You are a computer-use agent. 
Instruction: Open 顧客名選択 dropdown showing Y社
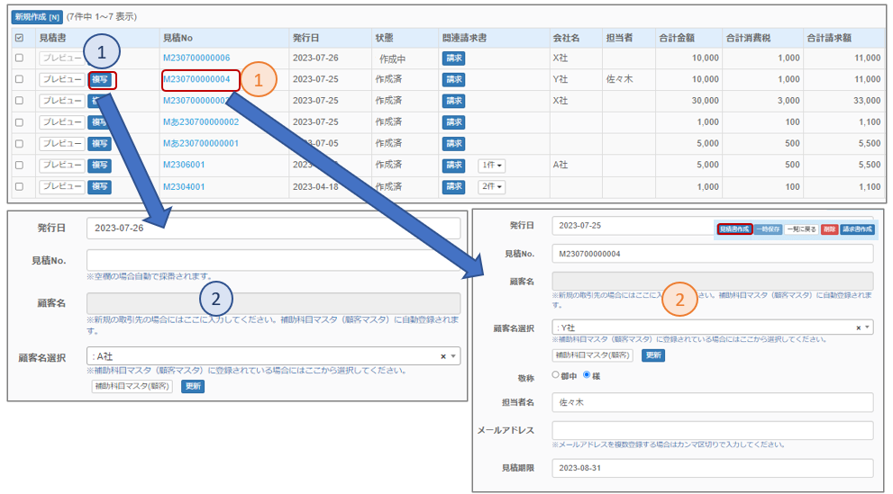712,328
